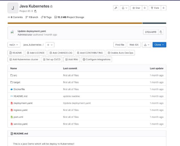Image resolution: width=180 pixels, height=146 pixels.
Task: Open deployment.yaml file
Action: [x=23, y=103]
